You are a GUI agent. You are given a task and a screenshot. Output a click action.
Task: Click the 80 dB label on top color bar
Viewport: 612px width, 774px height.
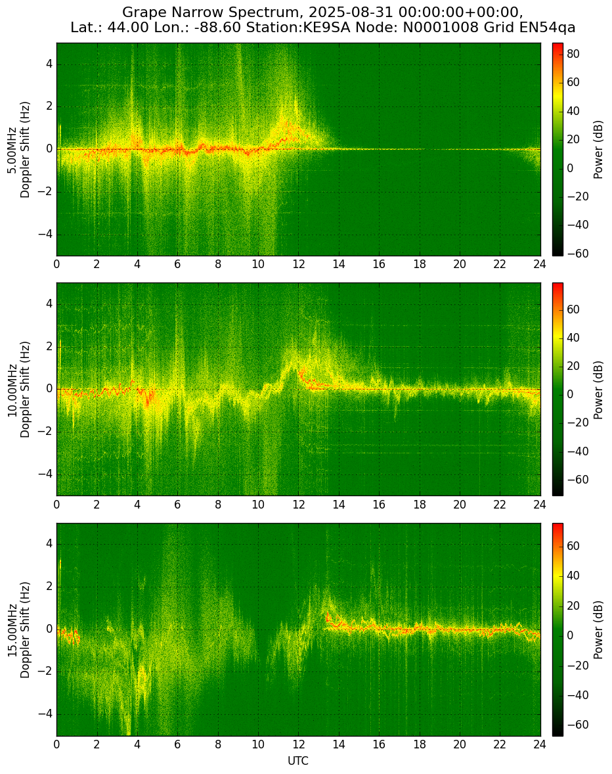coord(573,54)
